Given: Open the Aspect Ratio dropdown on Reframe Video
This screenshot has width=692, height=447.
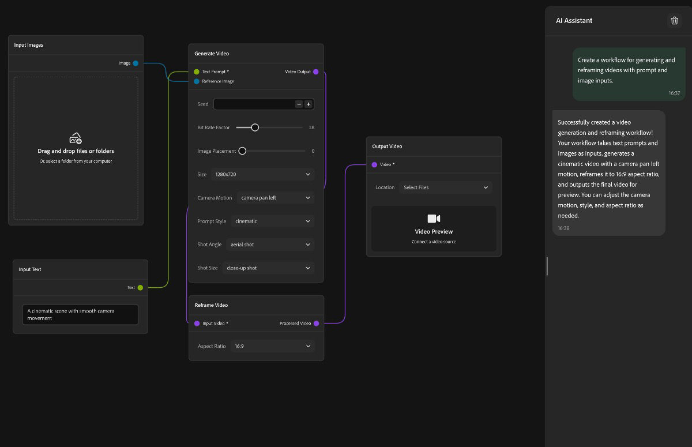Looking at the screenshot, I should [272, 345].
